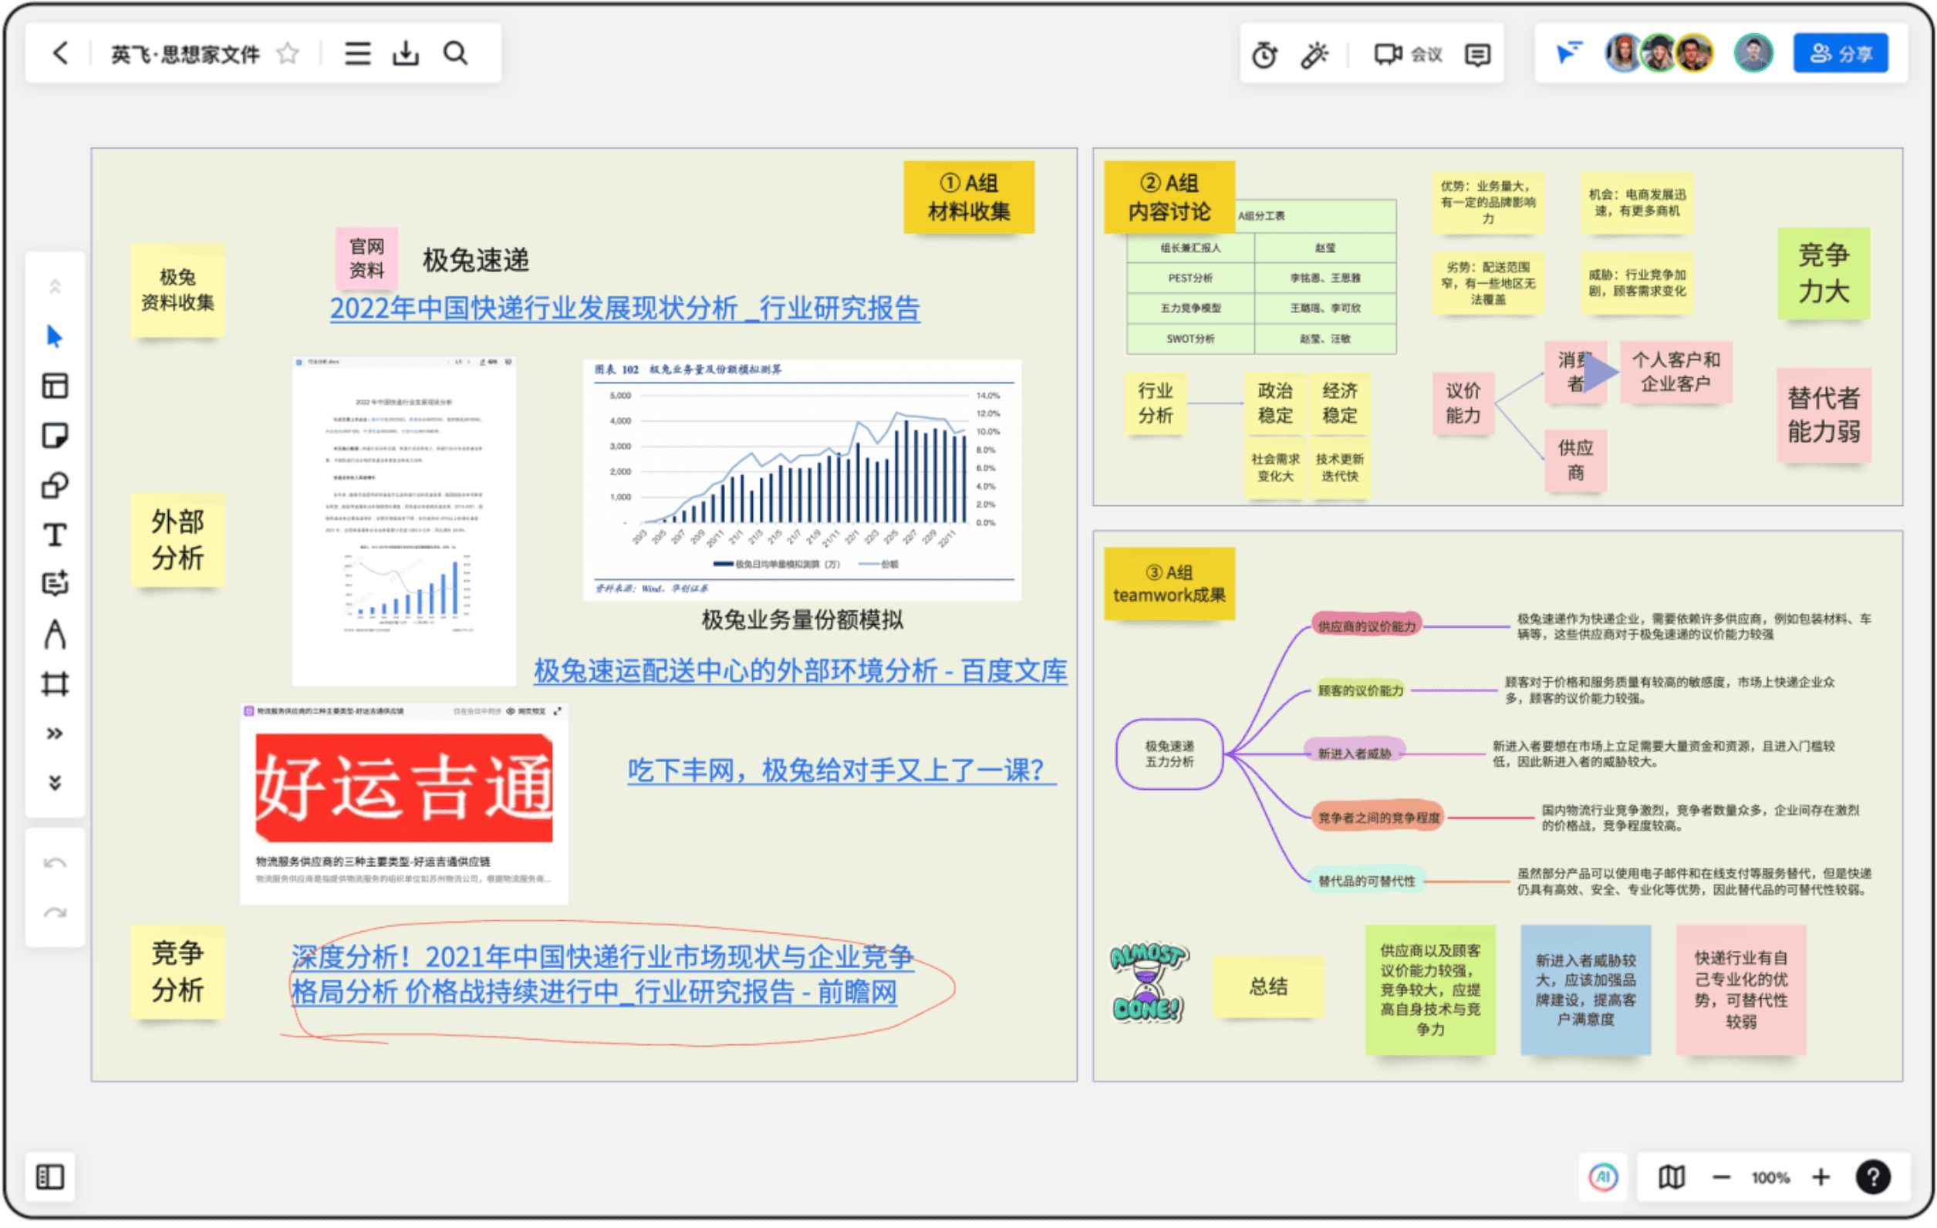This screenshot has width=1937, height=1228.
Task: Open the hamburger menu
Action: click(358, 54)
